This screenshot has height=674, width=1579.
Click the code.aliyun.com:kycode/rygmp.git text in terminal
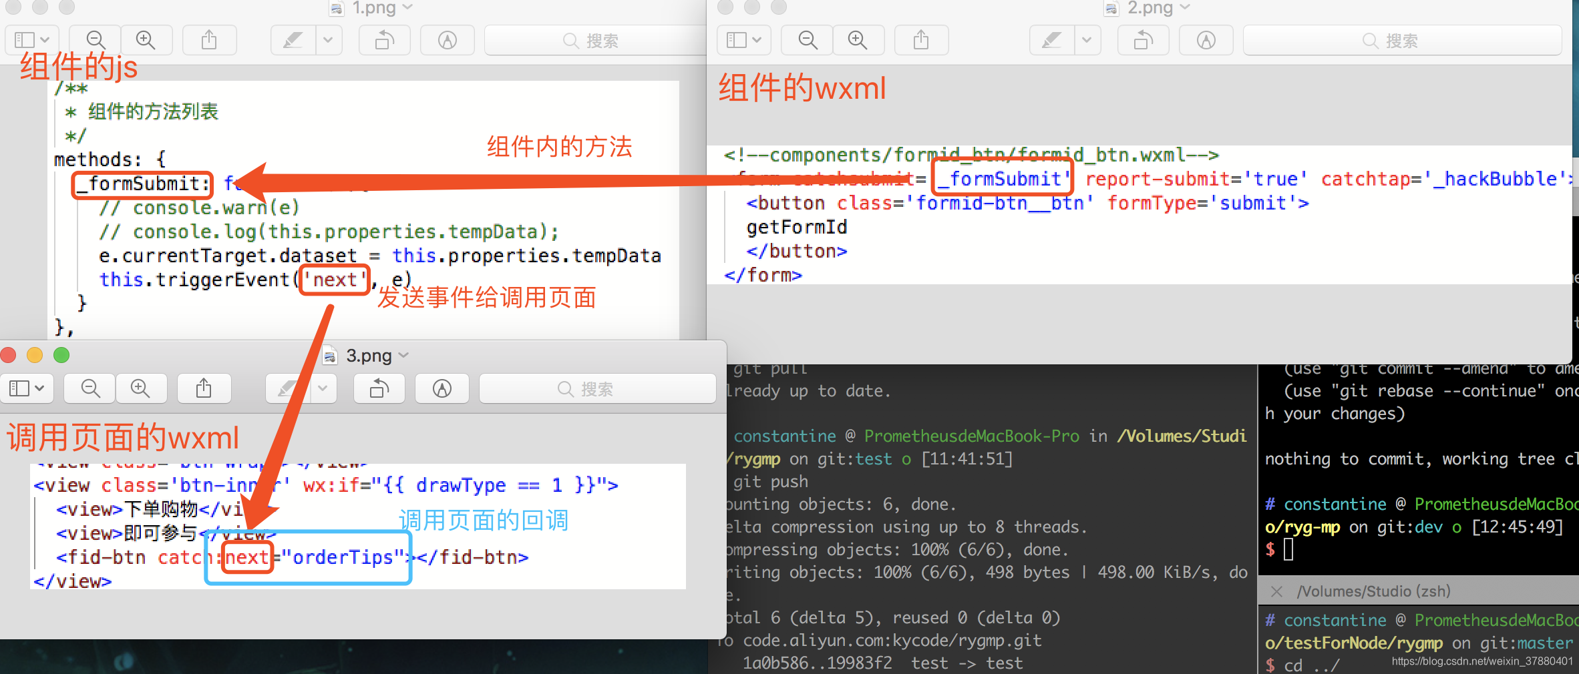point(892,641)
